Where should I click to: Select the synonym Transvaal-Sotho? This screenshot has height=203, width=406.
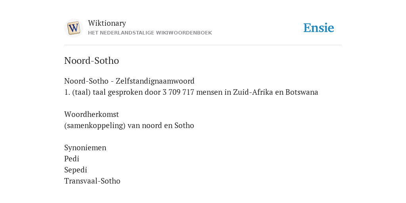92,181
